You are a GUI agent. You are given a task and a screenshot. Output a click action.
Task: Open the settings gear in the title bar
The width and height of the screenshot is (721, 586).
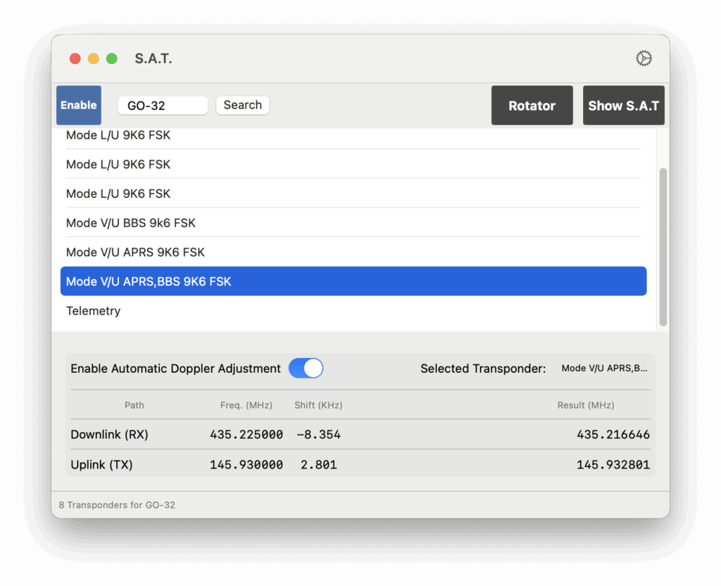click(644, 58)
